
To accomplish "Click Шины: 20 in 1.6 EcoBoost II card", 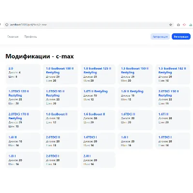I will point(89,123).
